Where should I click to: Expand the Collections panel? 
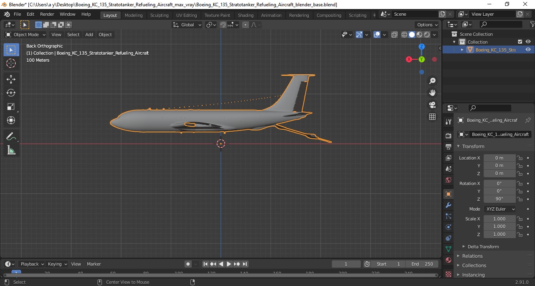[x=474, y=266]
